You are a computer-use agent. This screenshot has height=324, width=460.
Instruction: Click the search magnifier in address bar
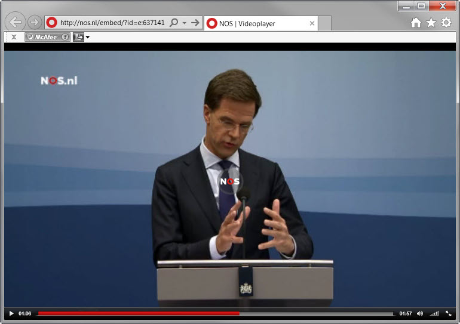coord(174,22)
